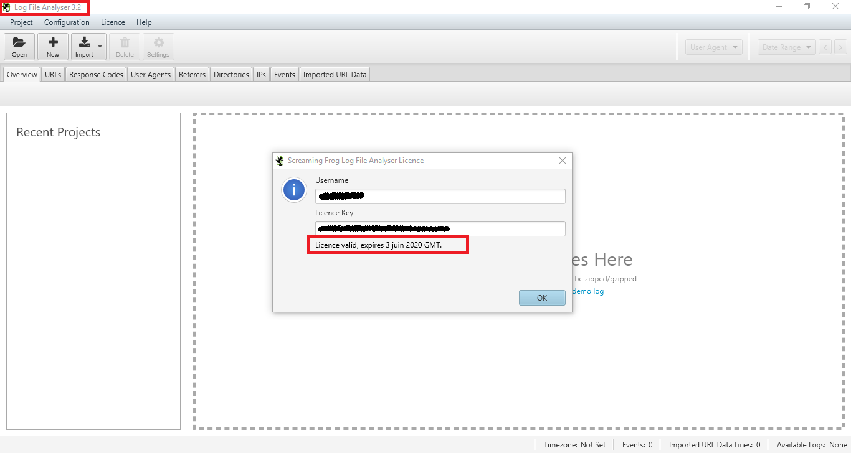
Task: Click the frog icon in the title bar
Action: 6,7
